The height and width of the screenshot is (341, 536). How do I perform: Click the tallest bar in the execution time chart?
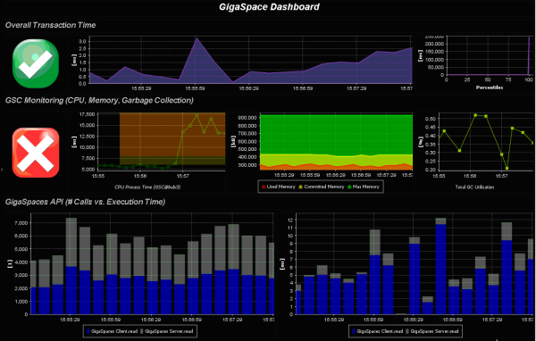(x=441, y=266)
